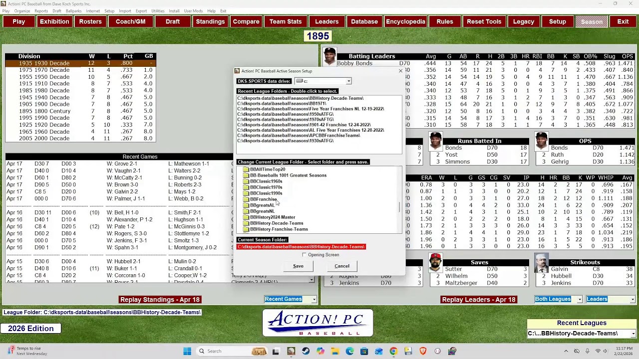Click the floppy disk taskbar icon
Screen dimensions: 639x359
point(408,351)
